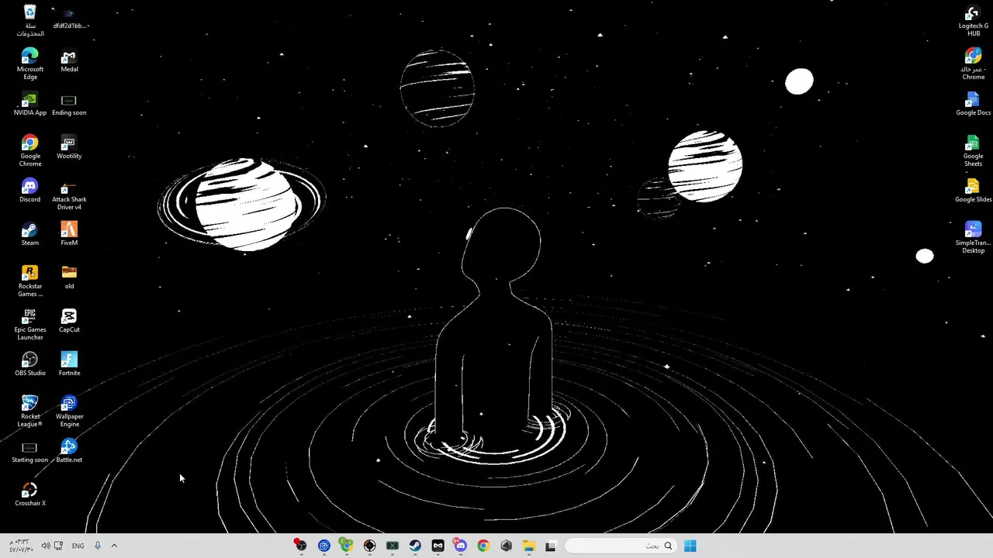Open the gray cube app on taskbar
993x558 pixels.
[x=506, y=546]
